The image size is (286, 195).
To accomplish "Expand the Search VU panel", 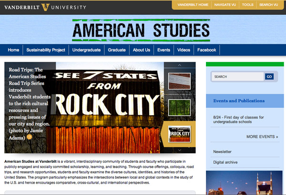I will 269,4.
